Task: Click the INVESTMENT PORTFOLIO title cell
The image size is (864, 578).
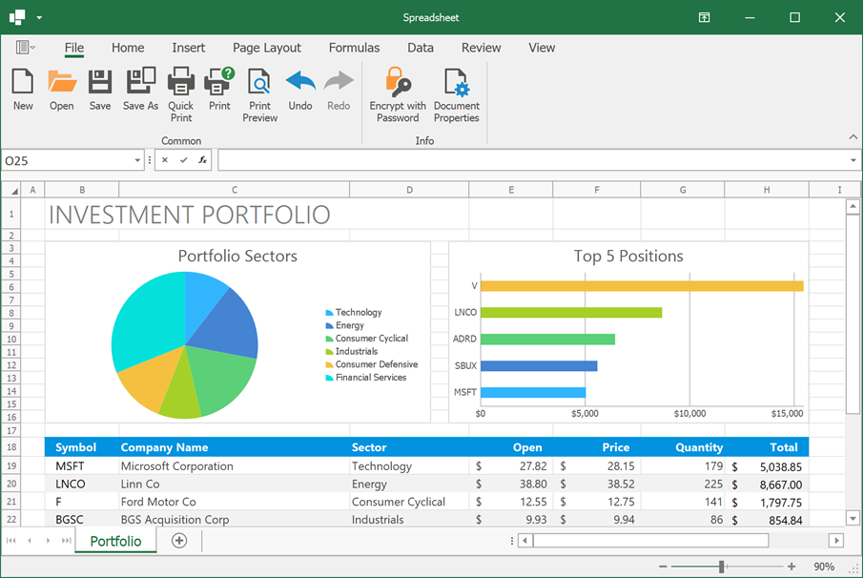Action: point(190,215)
